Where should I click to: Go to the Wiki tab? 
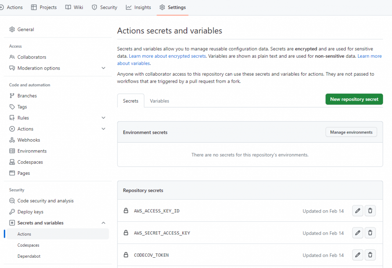point(74,7)
